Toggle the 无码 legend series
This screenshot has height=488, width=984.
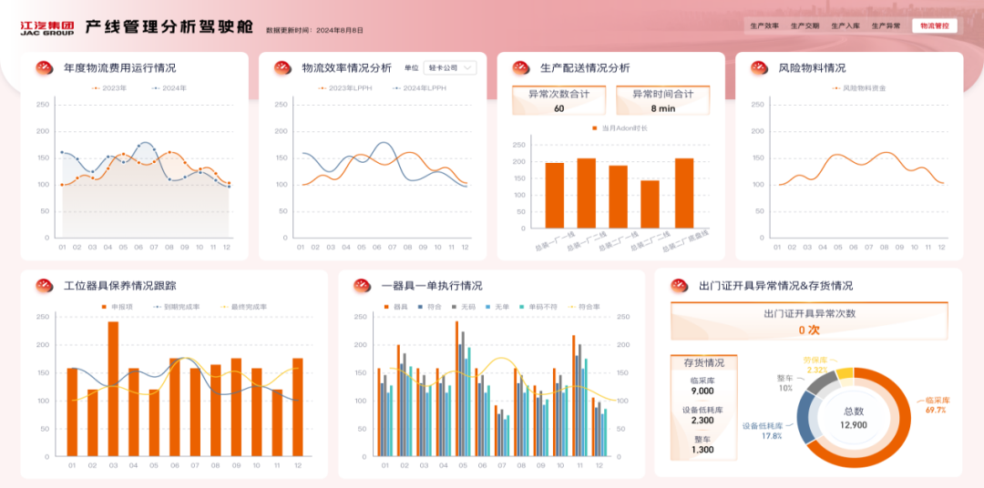[x=462, y=307]
